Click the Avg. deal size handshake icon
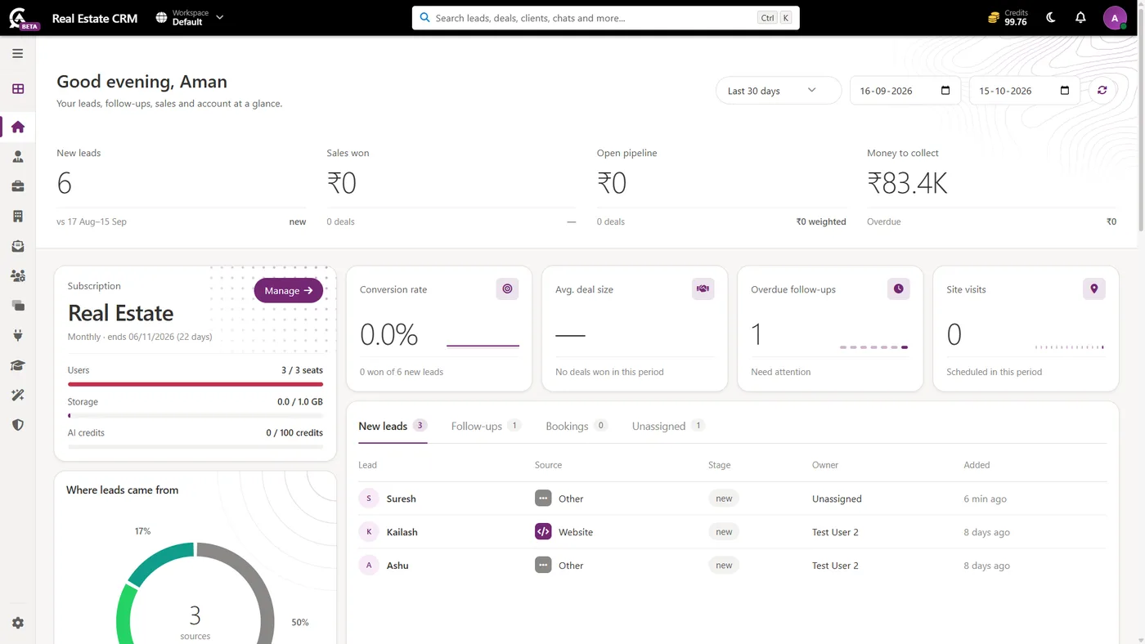 [x=703, y=288]
